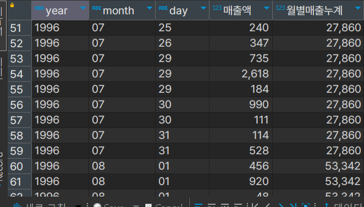Select row number 56
Viewport: 364px width, 207px height.
pos(19,104)
